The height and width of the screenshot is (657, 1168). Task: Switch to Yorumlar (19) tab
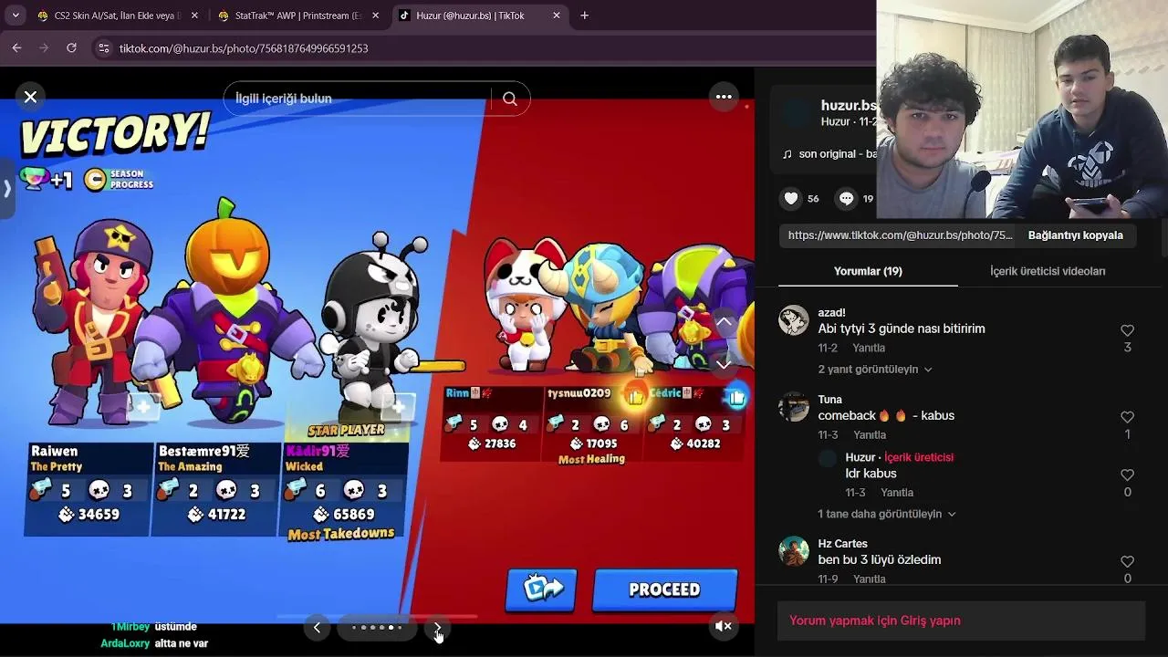pos(868,271)
